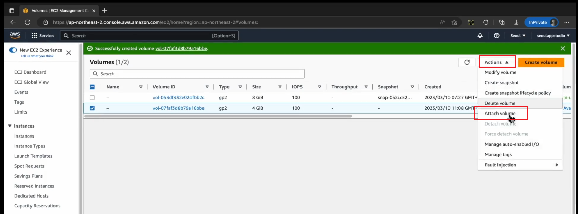
Task: Open Events in the sidebar
Action: [21, 92]
